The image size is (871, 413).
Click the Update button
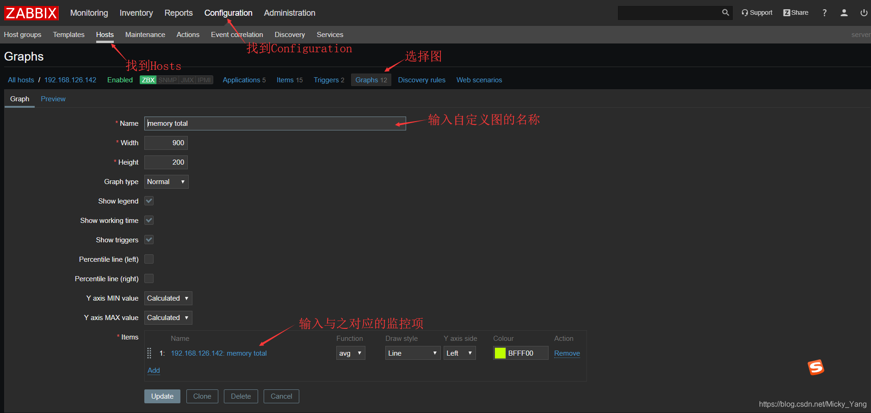click(162, 396)
